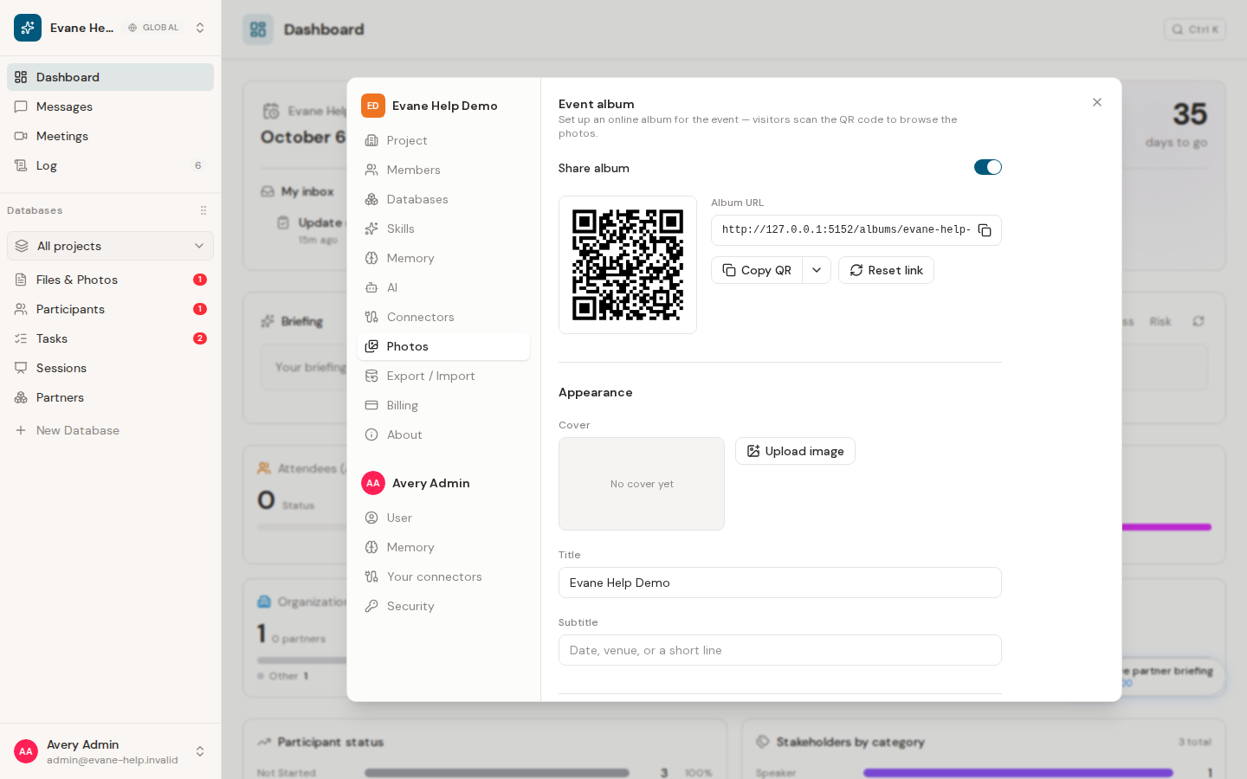Open project Memory settings section
This screenshot has width=1247, height=779.
click(443, 258)
